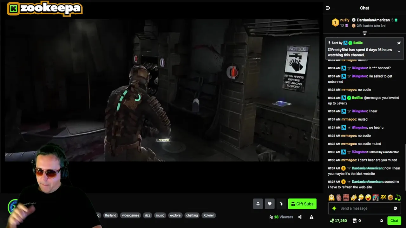Viewport: 406px width, 228px height.
Task: Click the thailand tag
Action: 110,215
